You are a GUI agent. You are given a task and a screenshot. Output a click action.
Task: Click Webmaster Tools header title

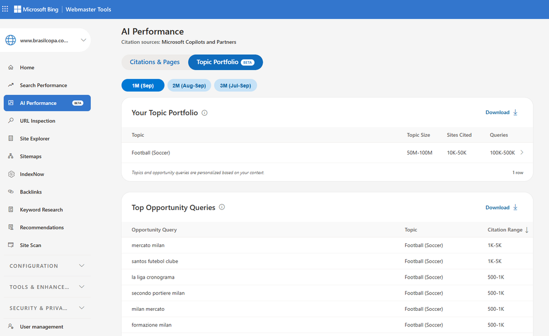[x=88, y=10]
